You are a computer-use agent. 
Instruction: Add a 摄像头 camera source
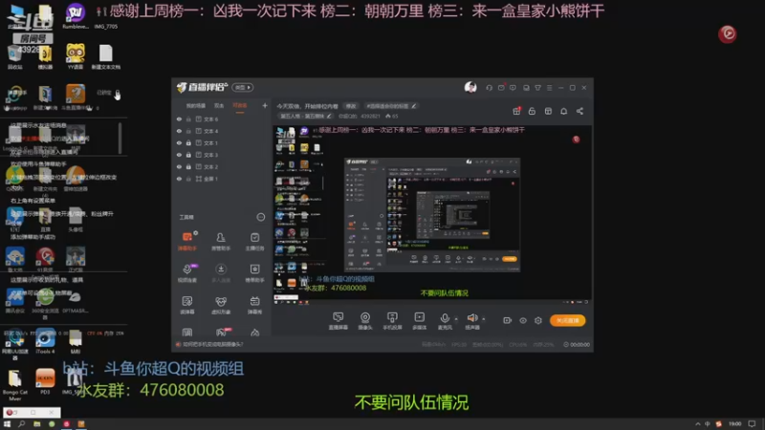tap(365, 320)
